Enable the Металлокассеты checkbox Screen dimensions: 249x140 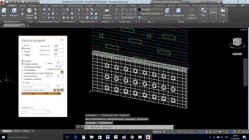[23, 76]
